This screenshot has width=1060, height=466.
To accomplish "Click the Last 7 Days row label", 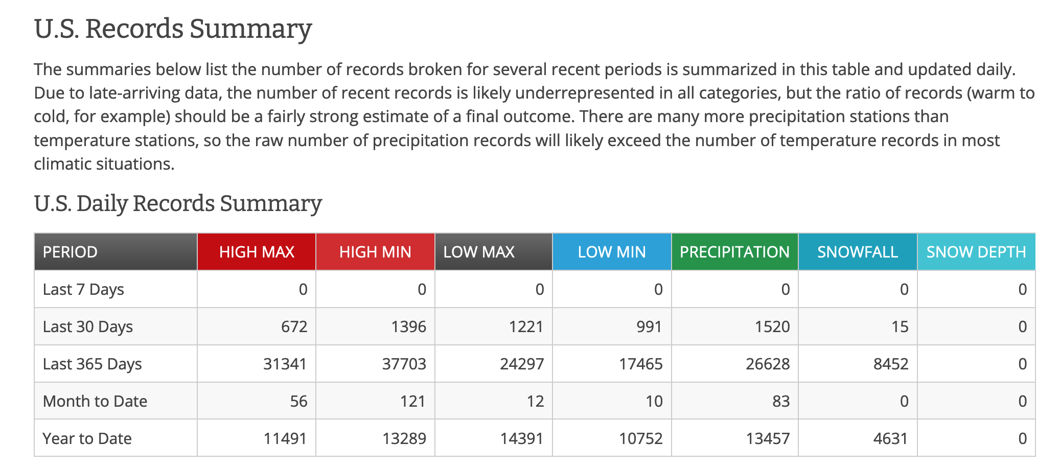I will pos(83,289).
